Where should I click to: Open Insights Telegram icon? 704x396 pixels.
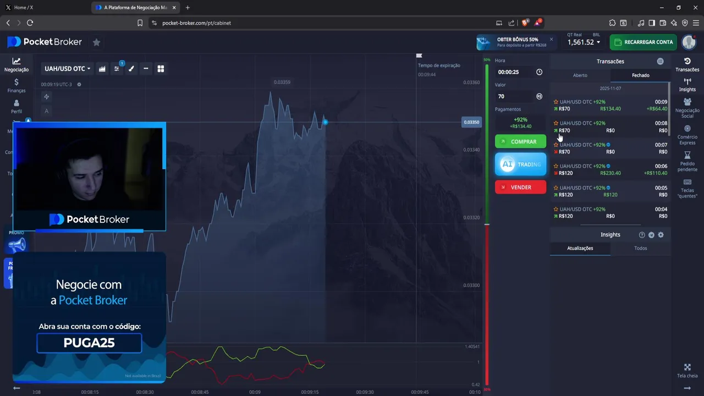[651, 235]
